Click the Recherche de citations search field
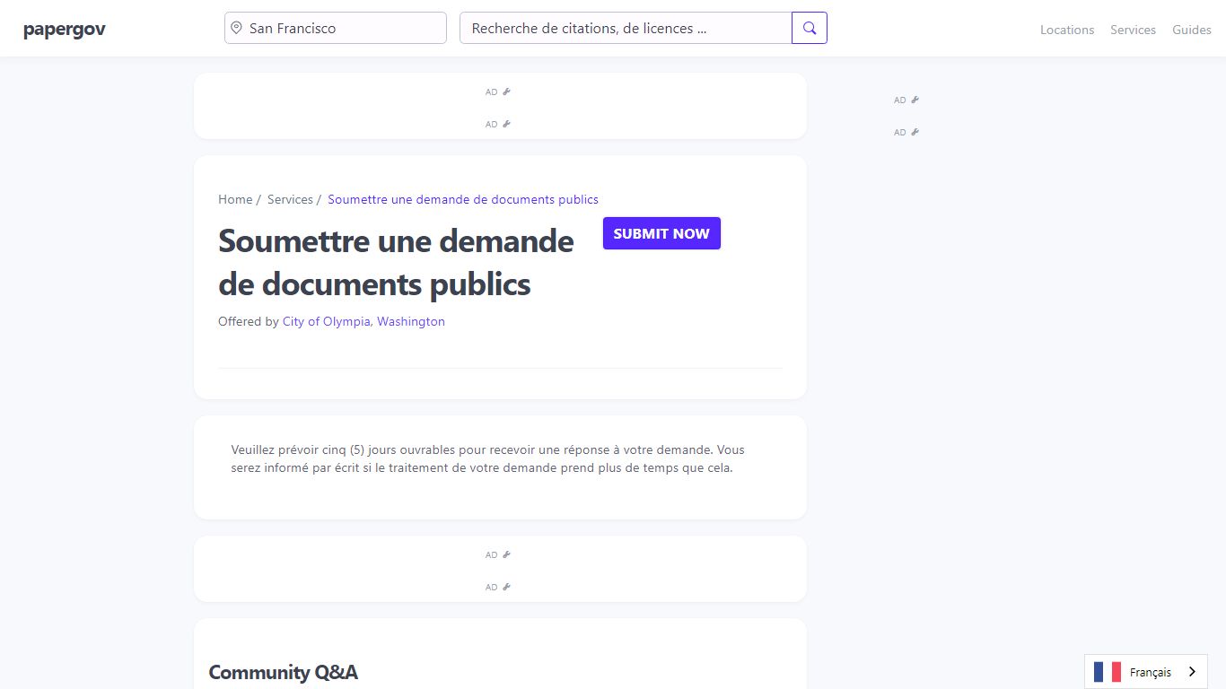The width and height of the screenshot is (1226, 689). tap(626, 28)
